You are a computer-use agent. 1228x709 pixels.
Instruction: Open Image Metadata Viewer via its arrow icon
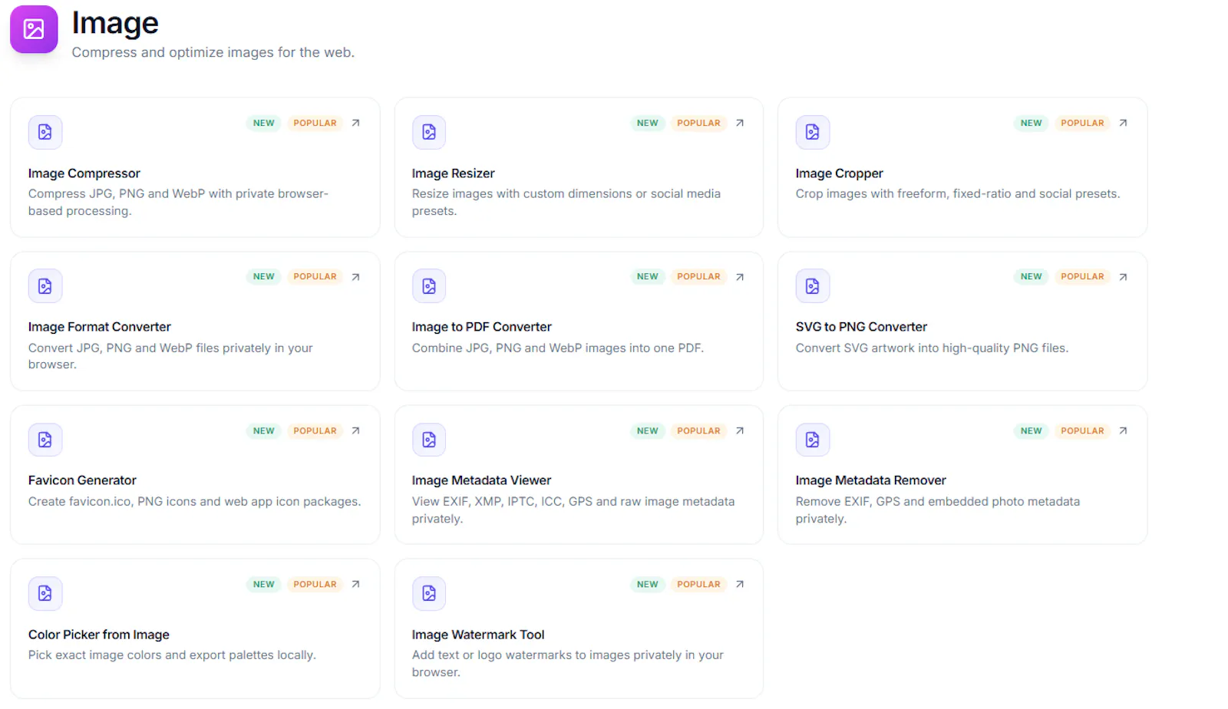740,430
